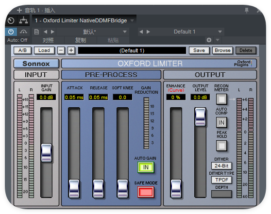Click the minus preset step button
This screenshot has height=214, width=271.
[x=61, y=50]
